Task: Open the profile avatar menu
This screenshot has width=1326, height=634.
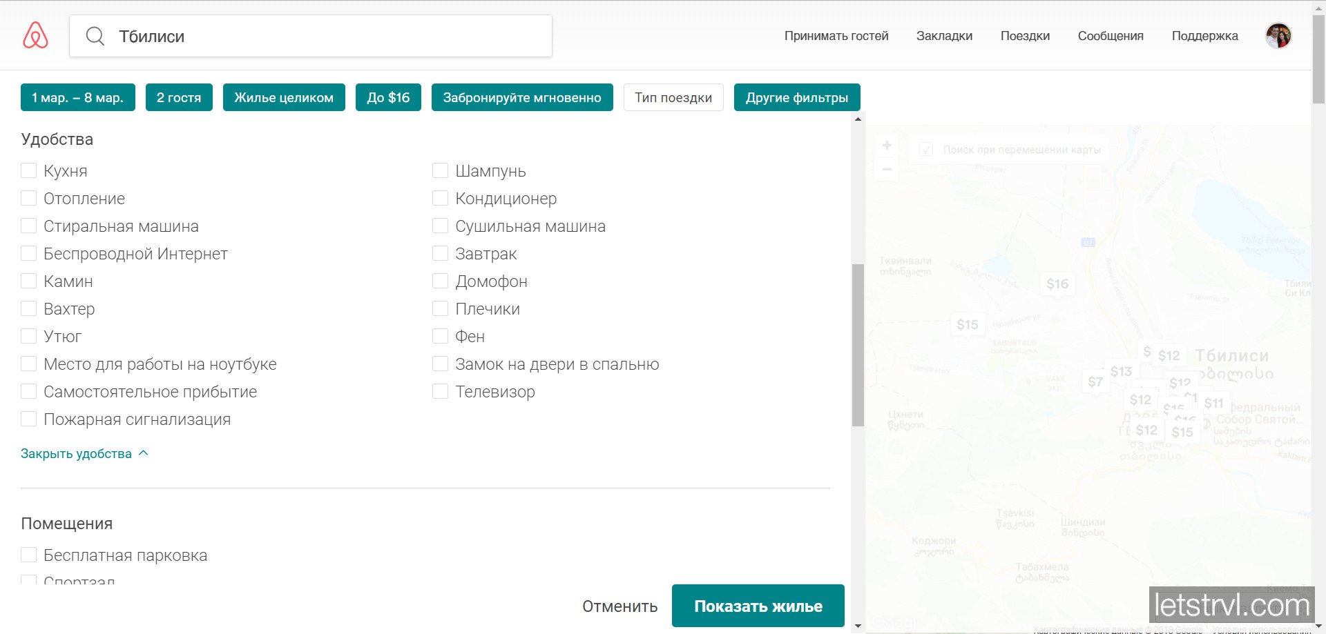Action: (1278, 35)
